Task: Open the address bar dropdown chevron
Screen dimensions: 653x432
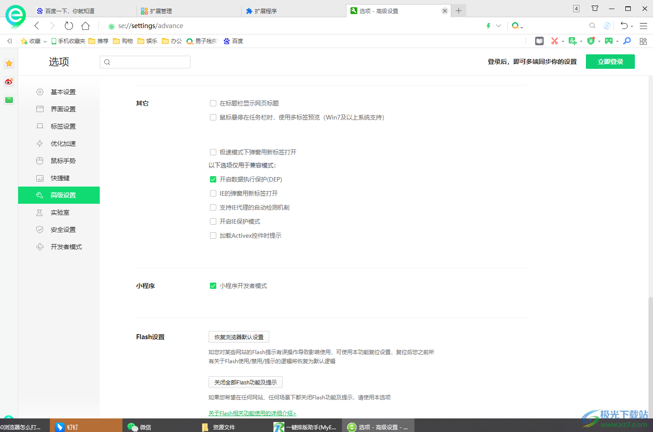Action: 499,26
